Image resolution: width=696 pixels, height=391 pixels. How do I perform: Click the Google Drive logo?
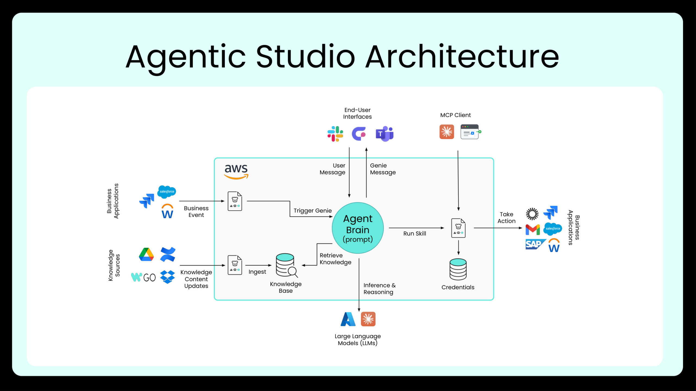(146, 254)
